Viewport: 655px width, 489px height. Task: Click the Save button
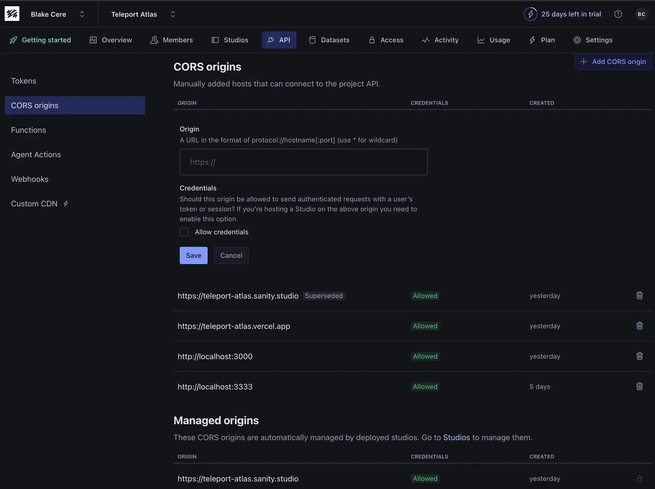[193, 255]
